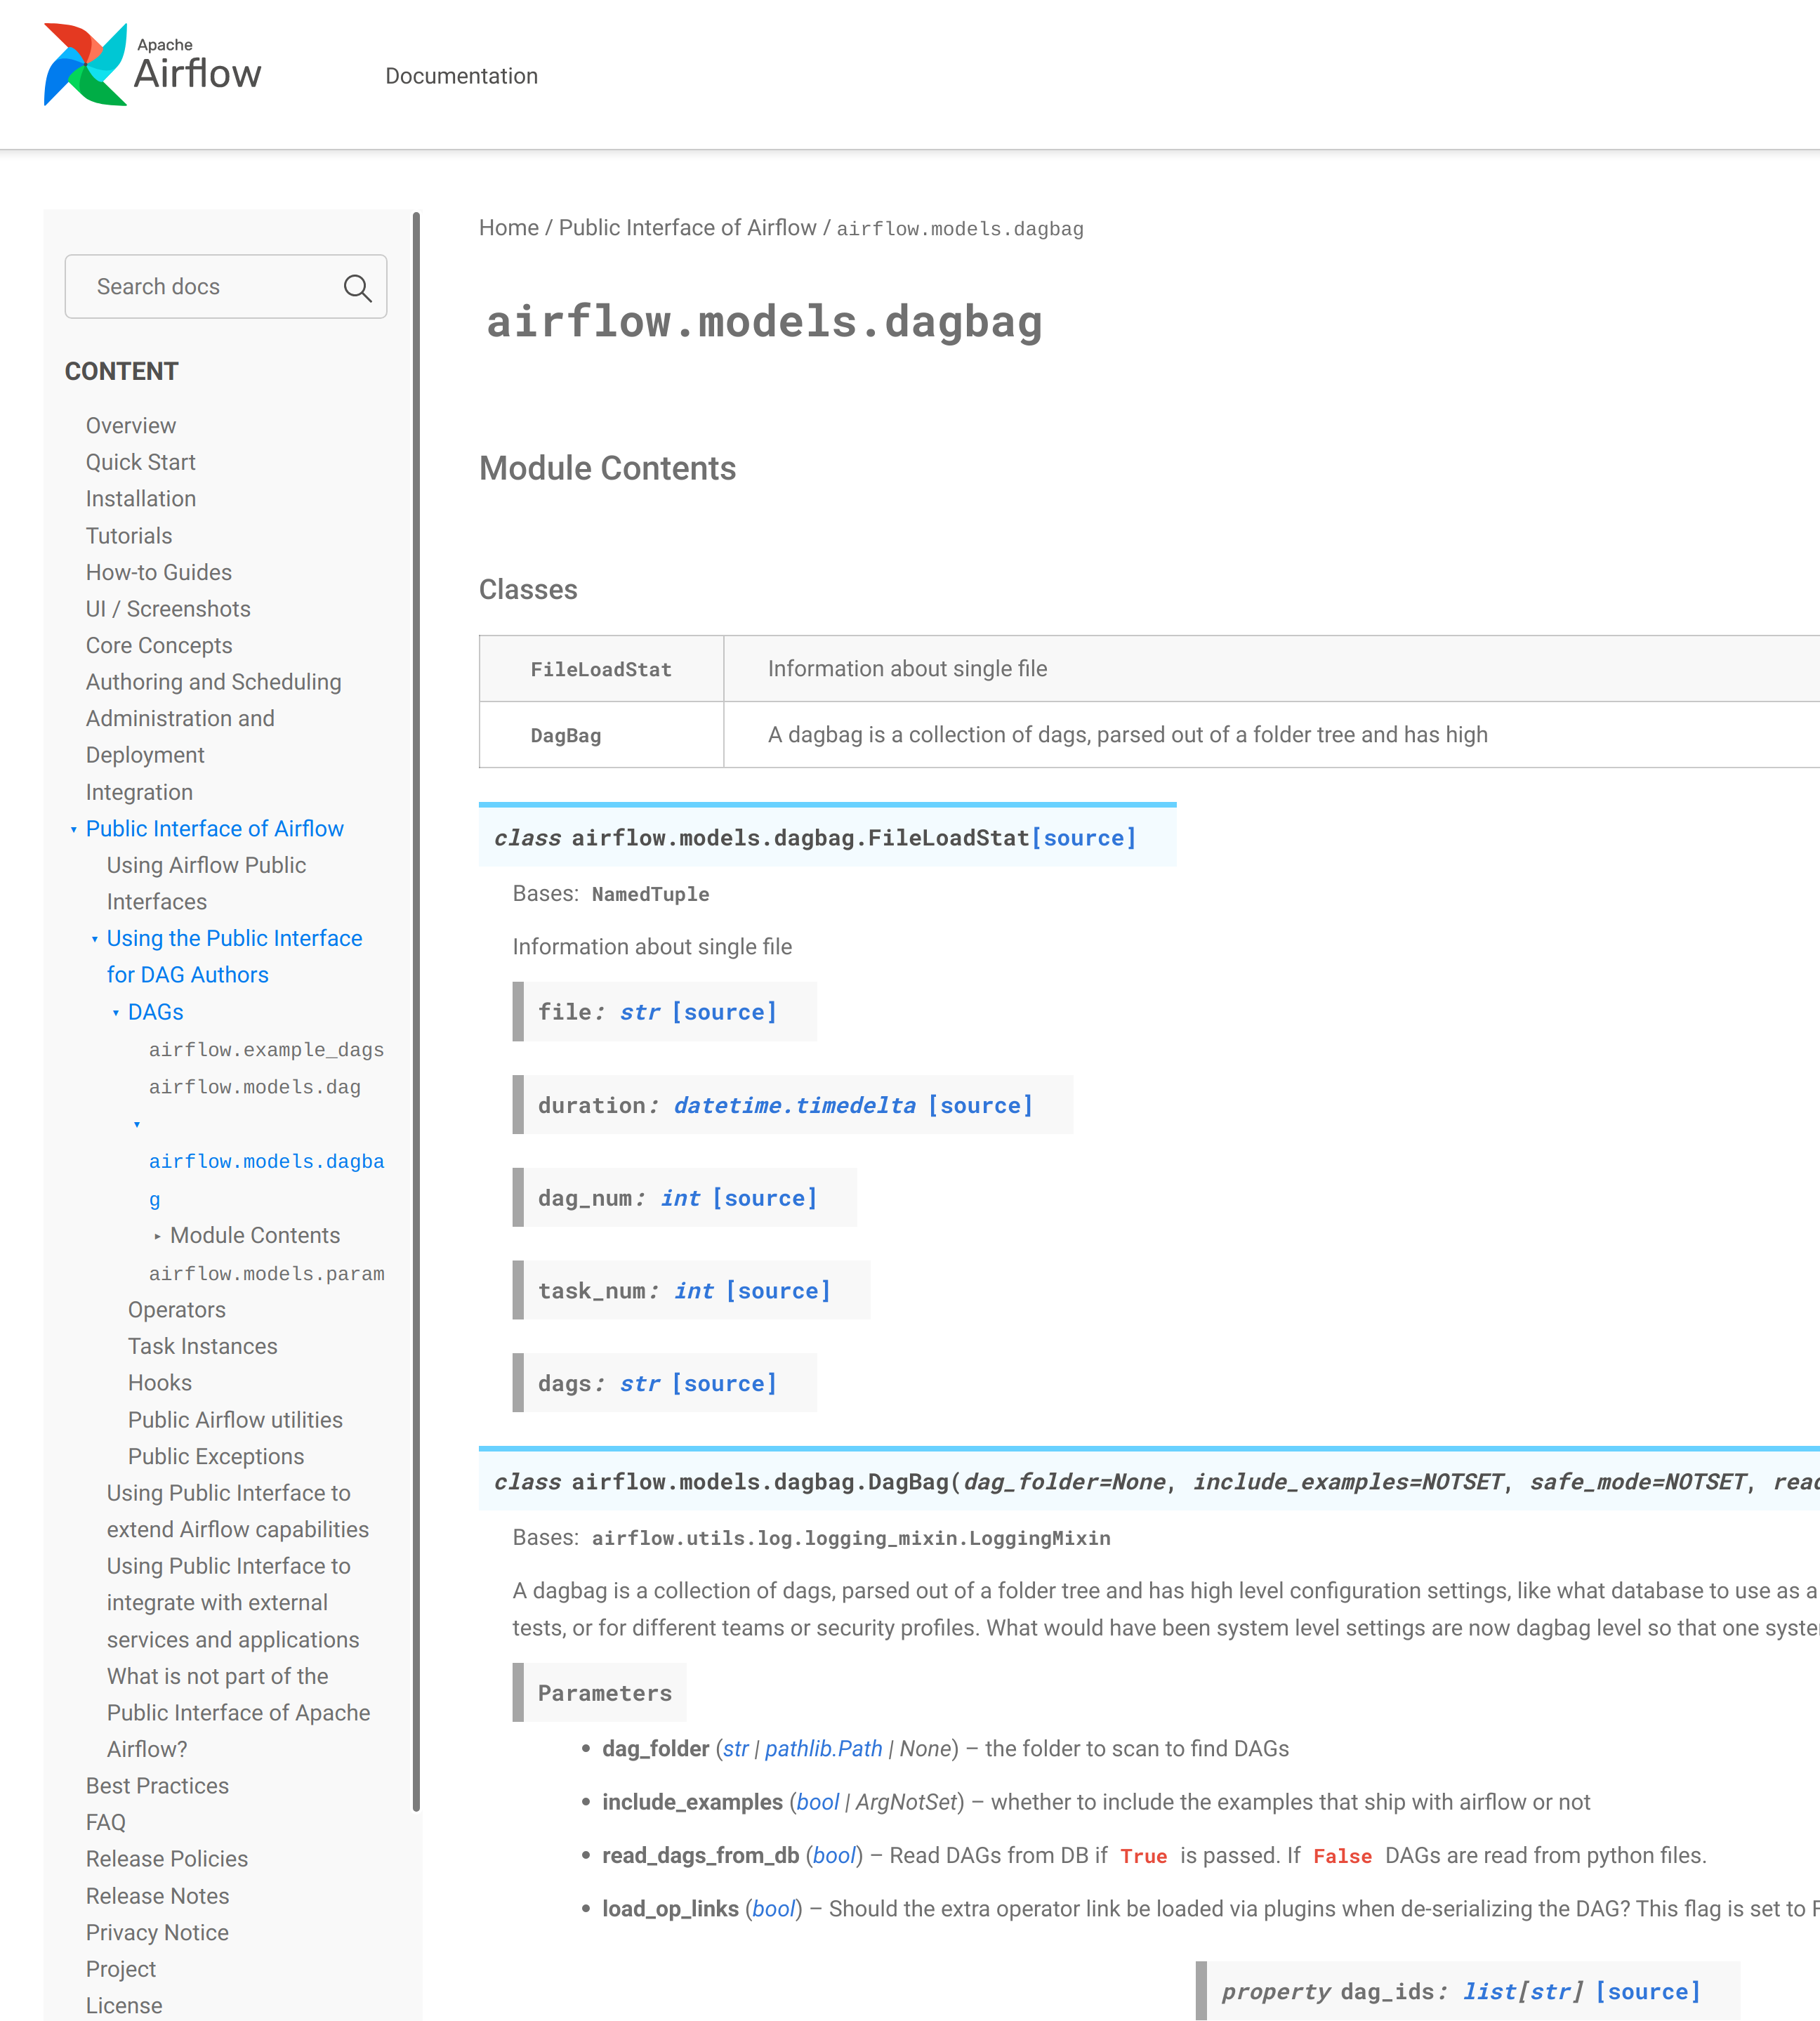The image size is (1820, 2021).
Task: Open DagBag link in Classes table
Action: (565, 735)
